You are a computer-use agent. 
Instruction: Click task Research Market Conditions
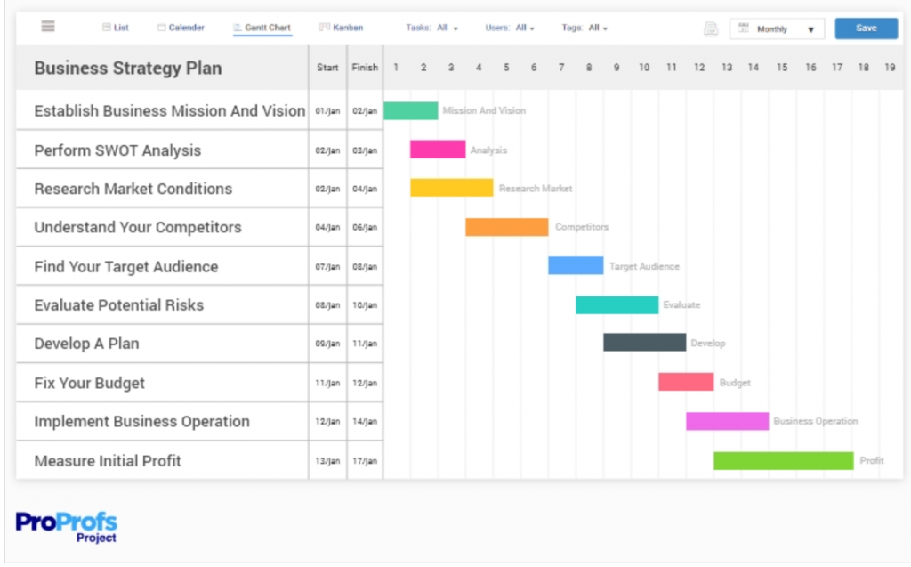[133, 189]
